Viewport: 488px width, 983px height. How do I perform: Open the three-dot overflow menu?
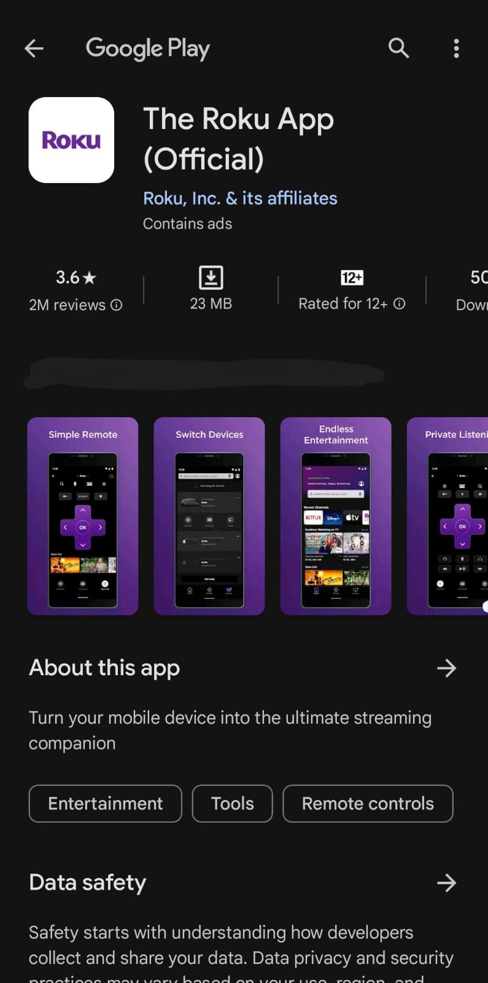click(x=456, y=48)
